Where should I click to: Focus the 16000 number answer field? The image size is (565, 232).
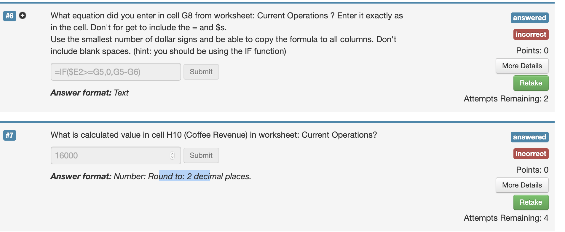(x=110, y=155)
